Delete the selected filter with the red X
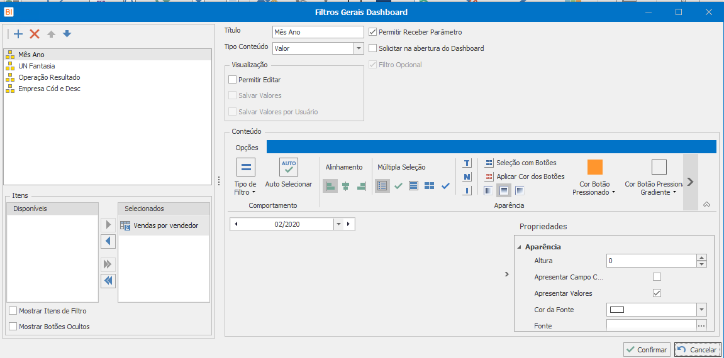This screenshot has width=724, height=358. pos(35,34)
